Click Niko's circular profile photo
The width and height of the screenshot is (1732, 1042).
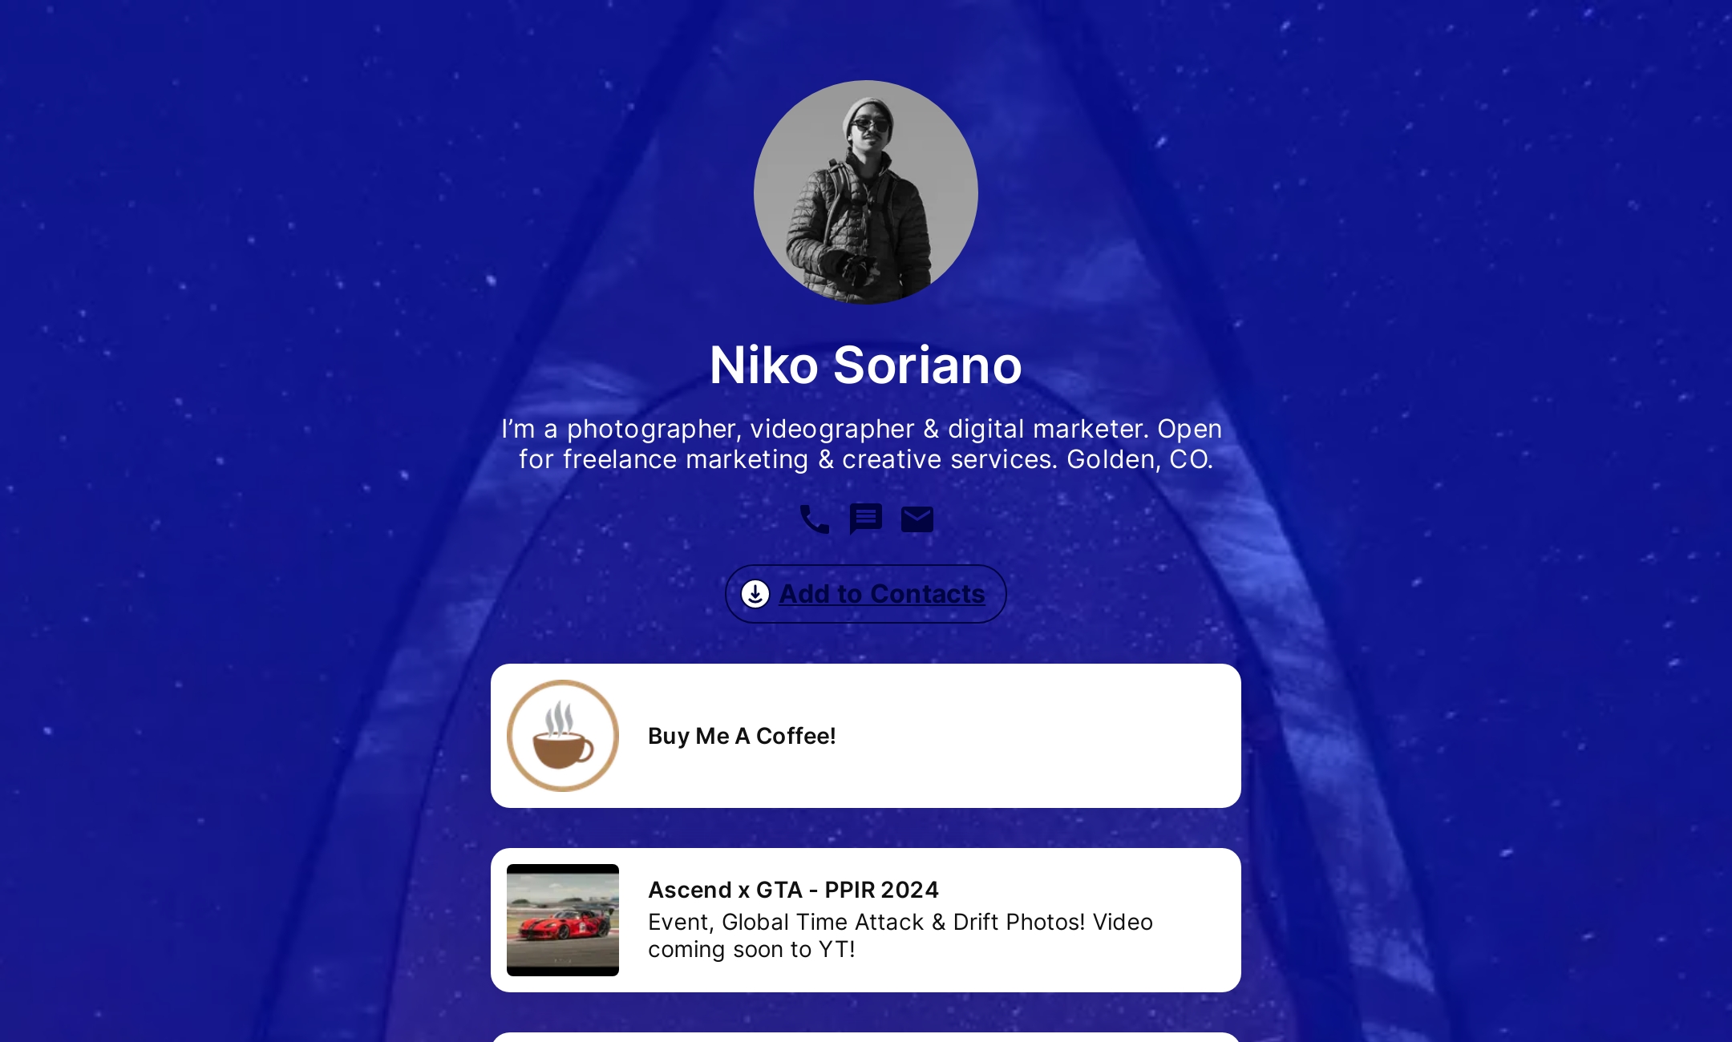click(866, 192)
